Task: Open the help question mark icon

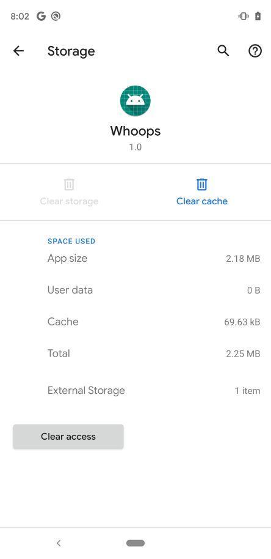Action: pyautogui.click(x=255, y=51)
